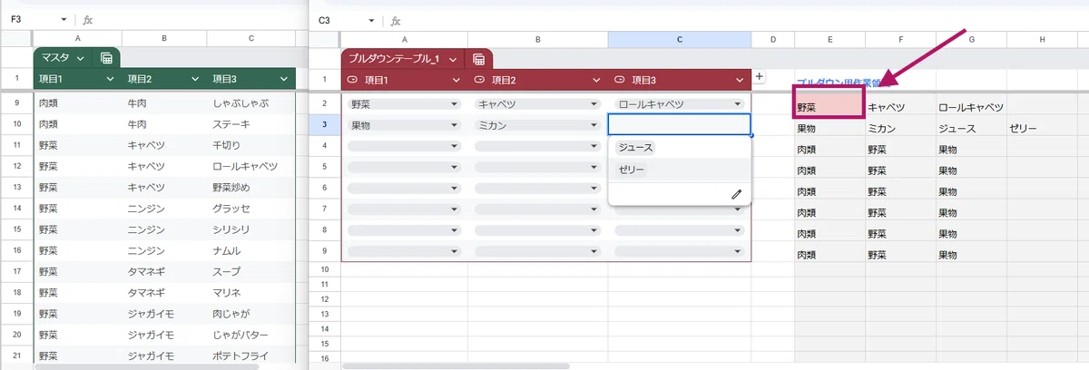1089x370 pixels.
Task: Click the table options icon beside プルダウンテーブル_1
Action: (478, 59)
